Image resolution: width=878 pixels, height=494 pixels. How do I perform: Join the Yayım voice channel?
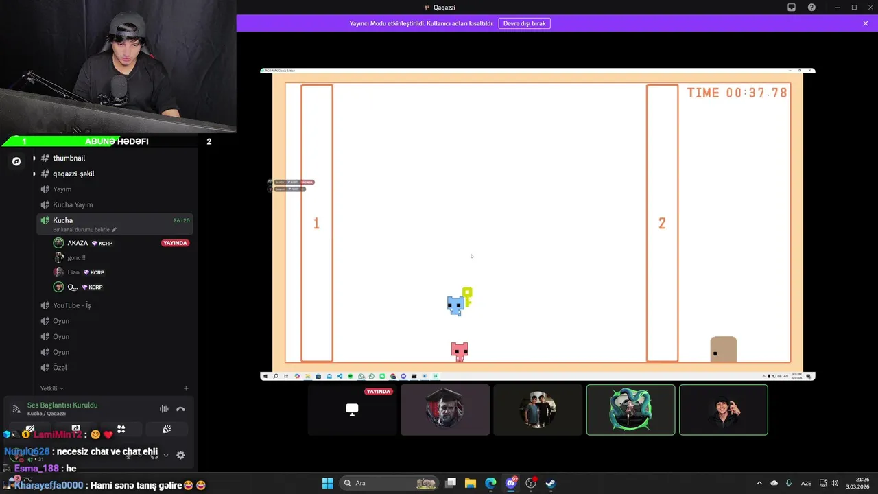tap(114, 189)
